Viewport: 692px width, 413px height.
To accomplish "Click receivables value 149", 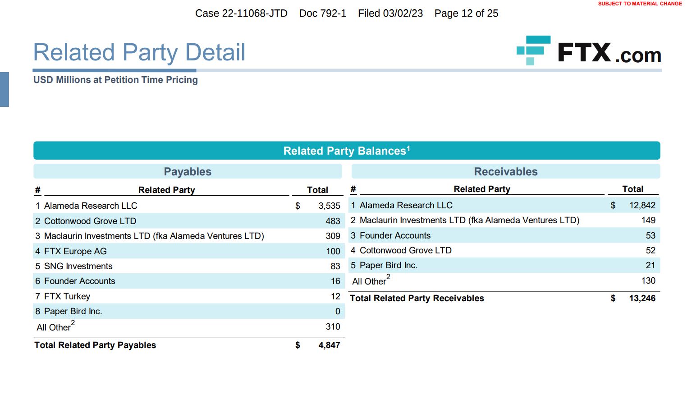I will [648, 220].
